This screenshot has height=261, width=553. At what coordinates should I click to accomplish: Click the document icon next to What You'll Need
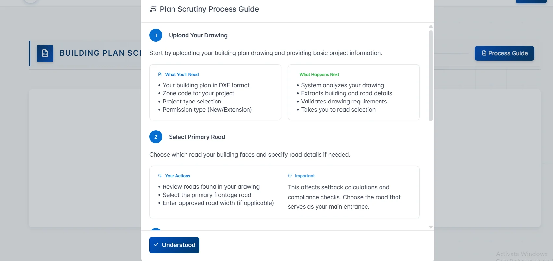(x=160, y=74)
